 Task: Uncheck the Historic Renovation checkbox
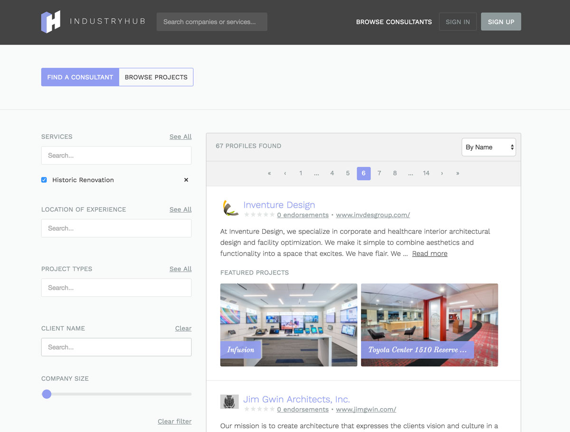[x=44, y=180]
